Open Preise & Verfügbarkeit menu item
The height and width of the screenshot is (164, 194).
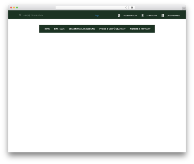113,29
